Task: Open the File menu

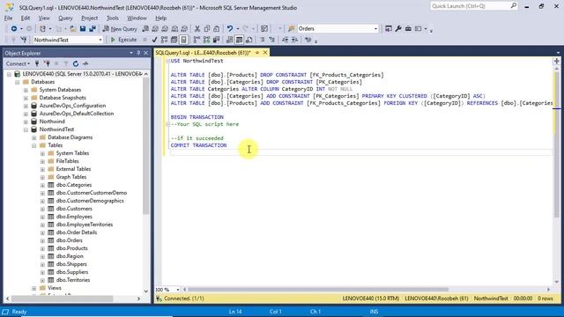Action: point(8,18)
